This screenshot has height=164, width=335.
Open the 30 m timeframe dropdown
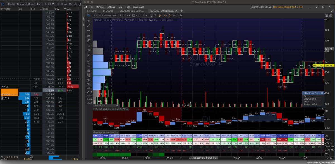click(127, 16)
